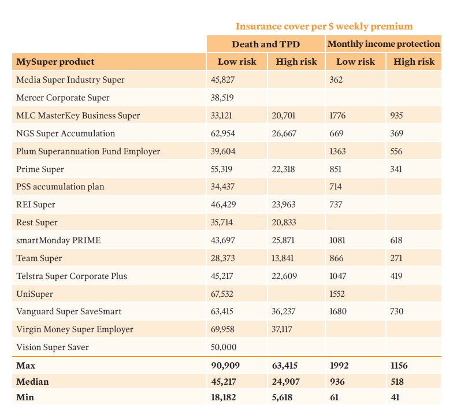The height and width of the screenshot is (409, 457).
Task: Select 'Vanguard Super SaveSmart' row name
Action: (69, 311)
